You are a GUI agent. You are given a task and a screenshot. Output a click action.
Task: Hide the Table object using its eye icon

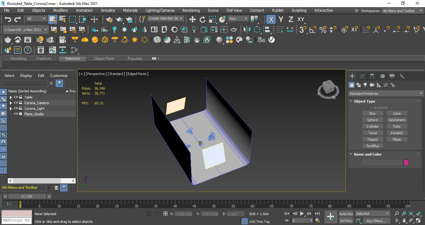(x=16, y=97)
